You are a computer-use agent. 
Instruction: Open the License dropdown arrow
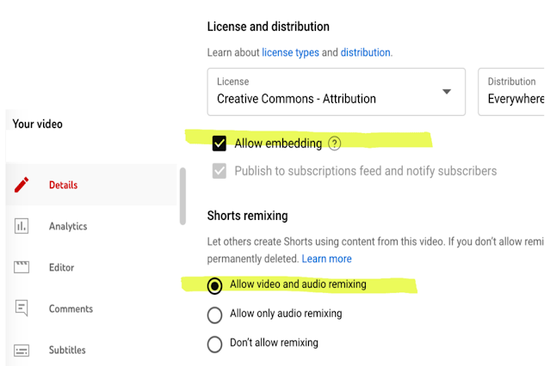click(x=447, y=92)
